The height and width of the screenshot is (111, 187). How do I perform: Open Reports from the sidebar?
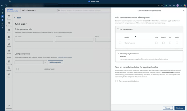pyautogui.click(x=9, y=44)
